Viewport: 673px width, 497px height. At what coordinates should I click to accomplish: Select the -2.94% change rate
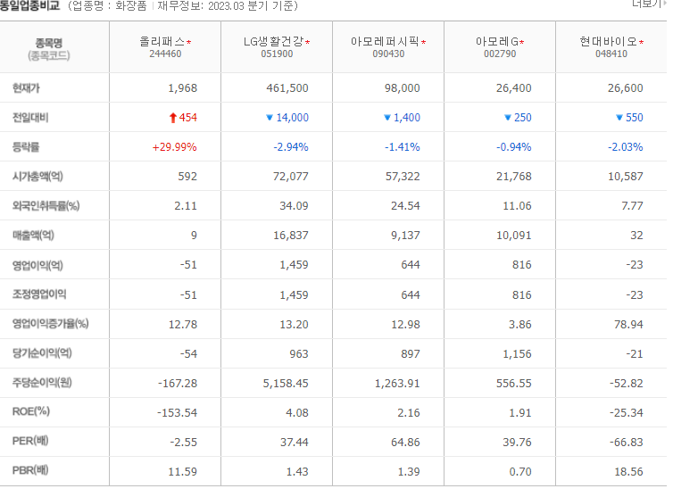(291, 147)
